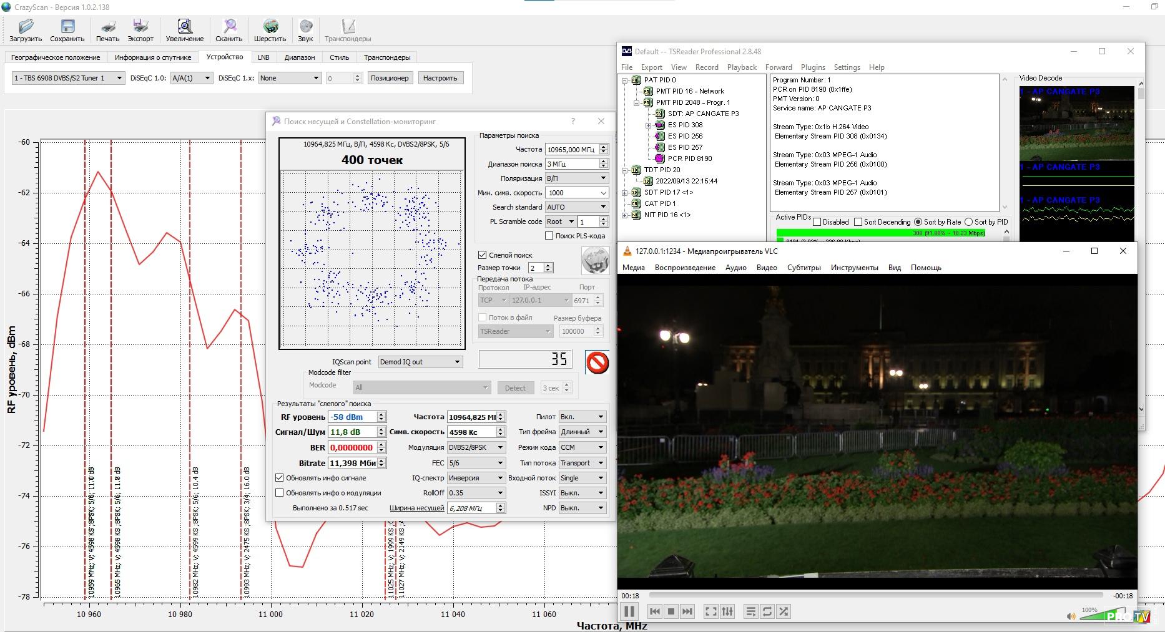
Task: Click the Шерстить globe icon
Action: click(270, 30)
